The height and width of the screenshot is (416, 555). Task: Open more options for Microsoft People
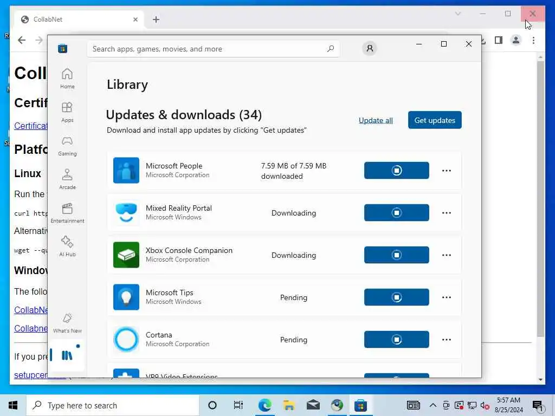[x=447, y=171]
